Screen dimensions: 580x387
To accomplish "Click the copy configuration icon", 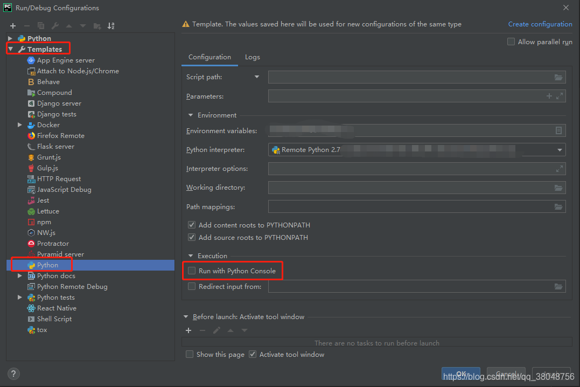I will [41, 26].
